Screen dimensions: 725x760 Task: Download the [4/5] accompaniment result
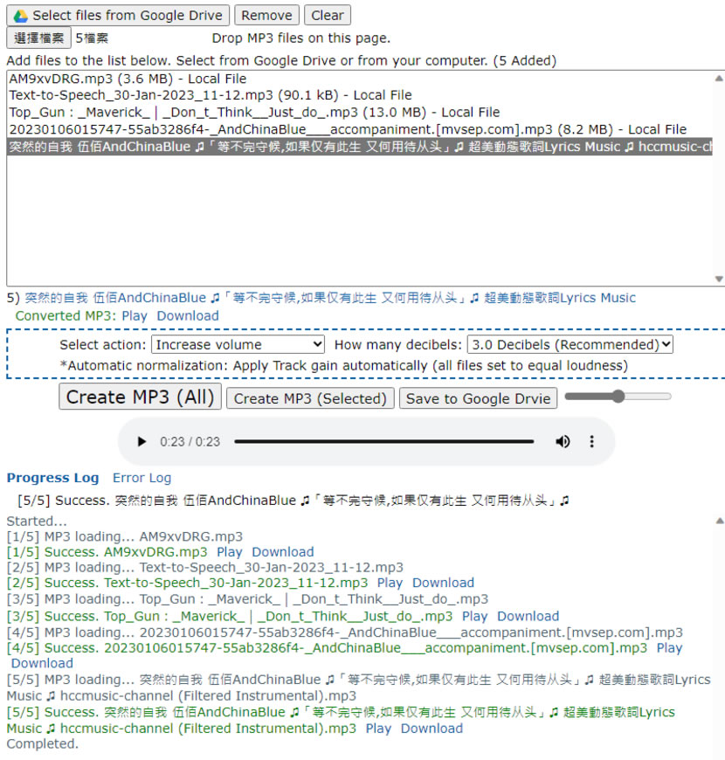42,664
